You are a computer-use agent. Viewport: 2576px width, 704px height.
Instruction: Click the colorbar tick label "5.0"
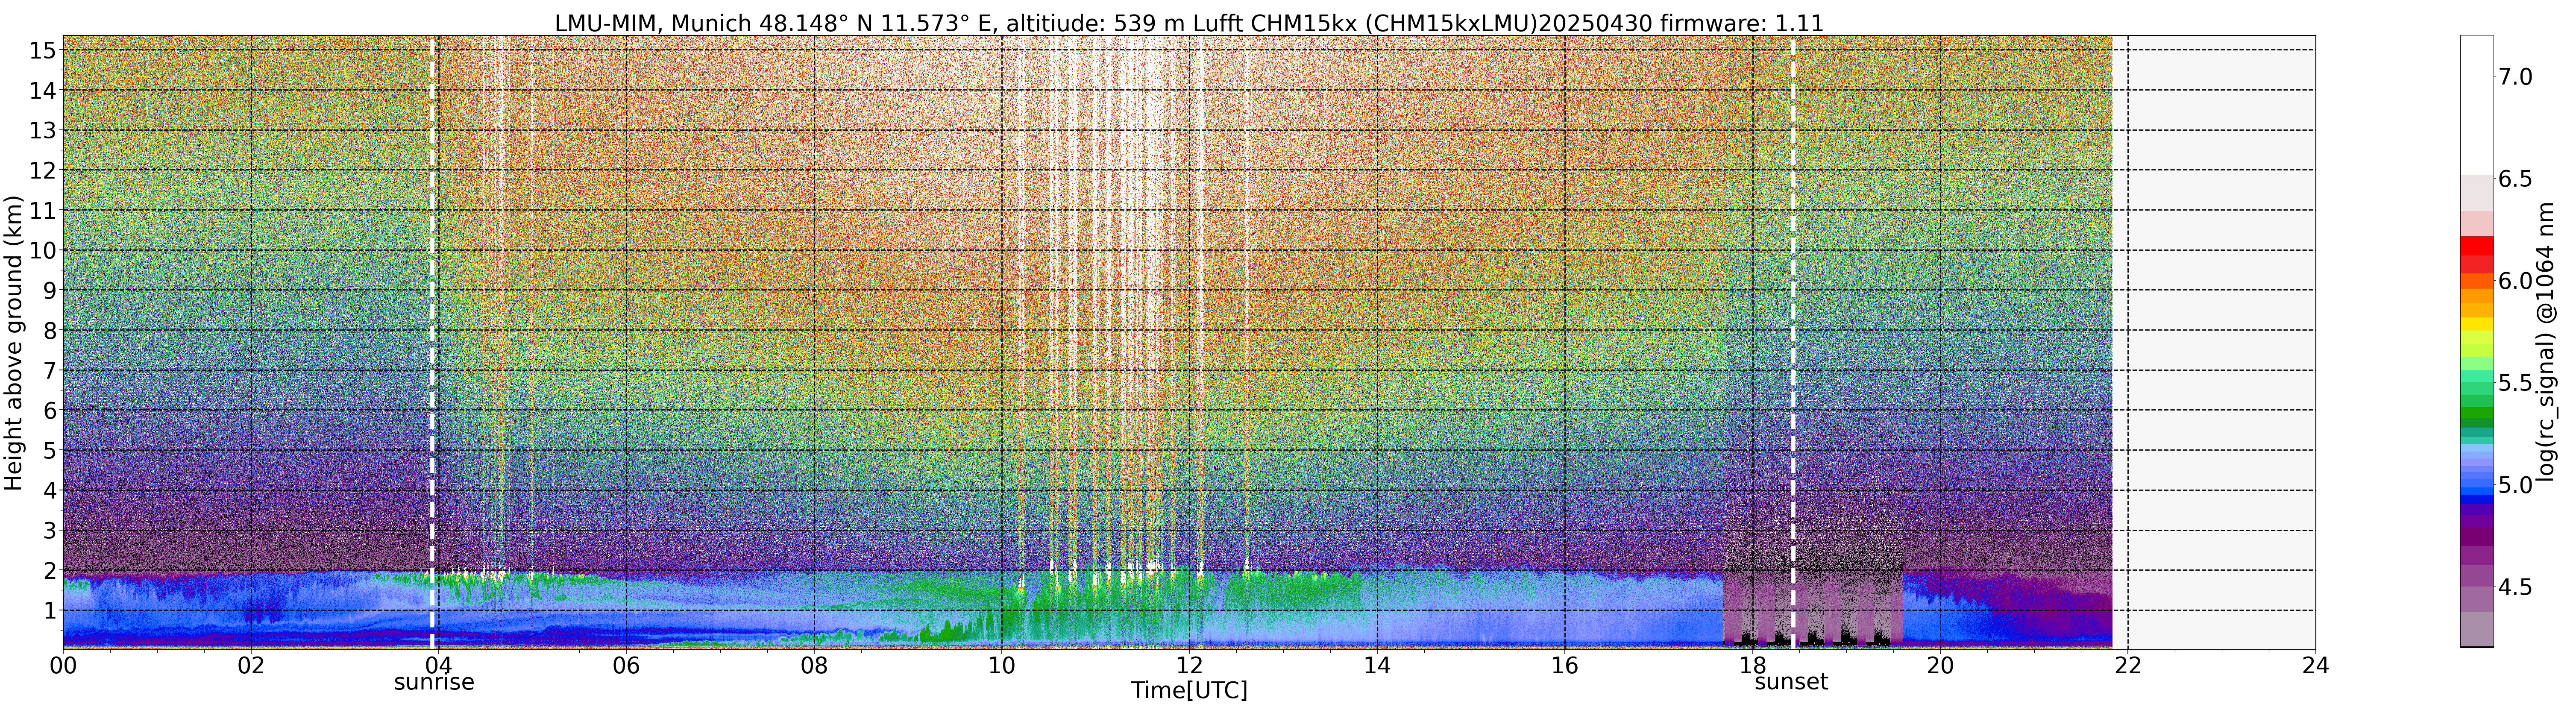point(2515,485)
